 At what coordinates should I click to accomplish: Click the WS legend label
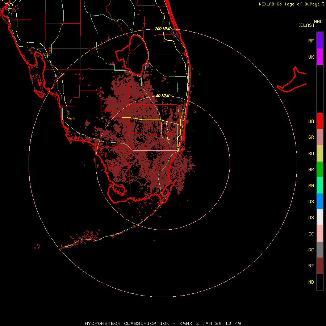pyautogui.click(x=311, y=202)
